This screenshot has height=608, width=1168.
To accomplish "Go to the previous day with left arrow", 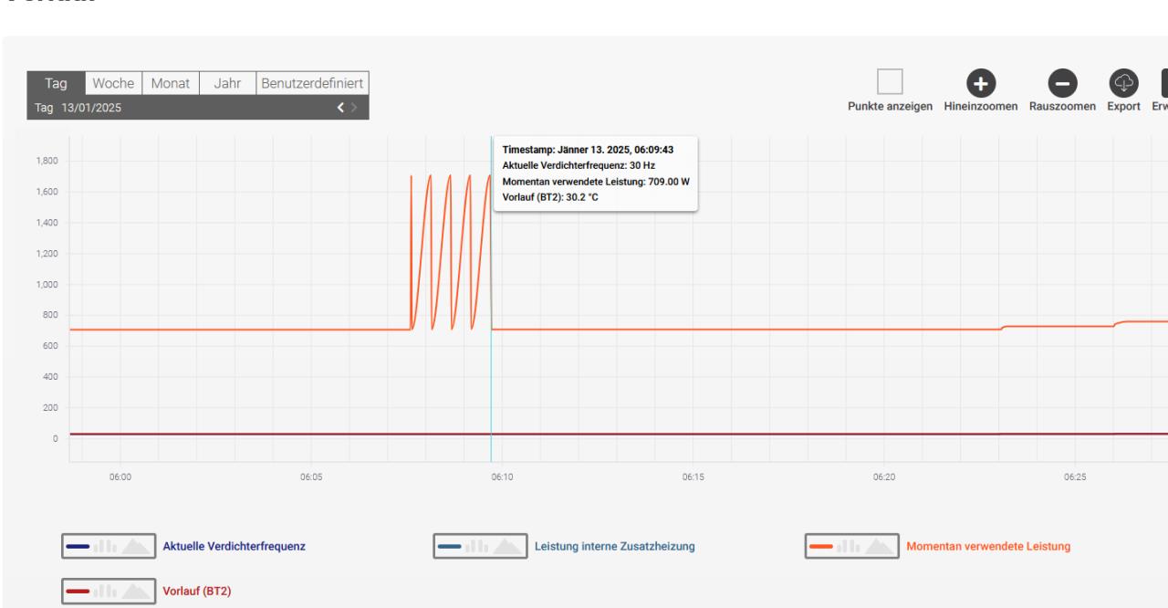I will click(340, 108).
